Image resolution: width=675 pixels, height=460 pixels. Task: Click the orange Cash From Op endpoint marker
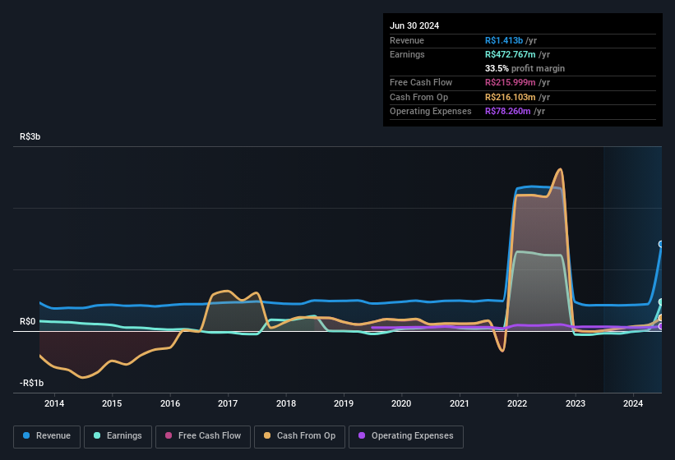click(661, 318)
